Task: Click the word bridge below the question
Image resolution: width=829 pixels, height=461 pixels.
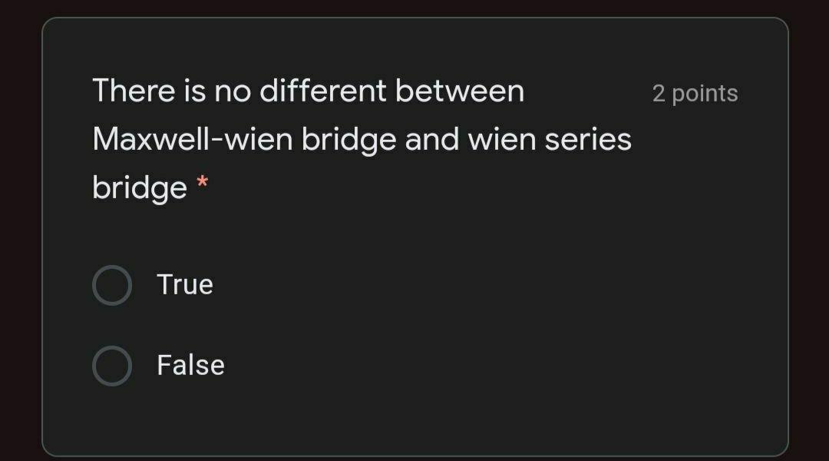Action: [x=138, y=187]
